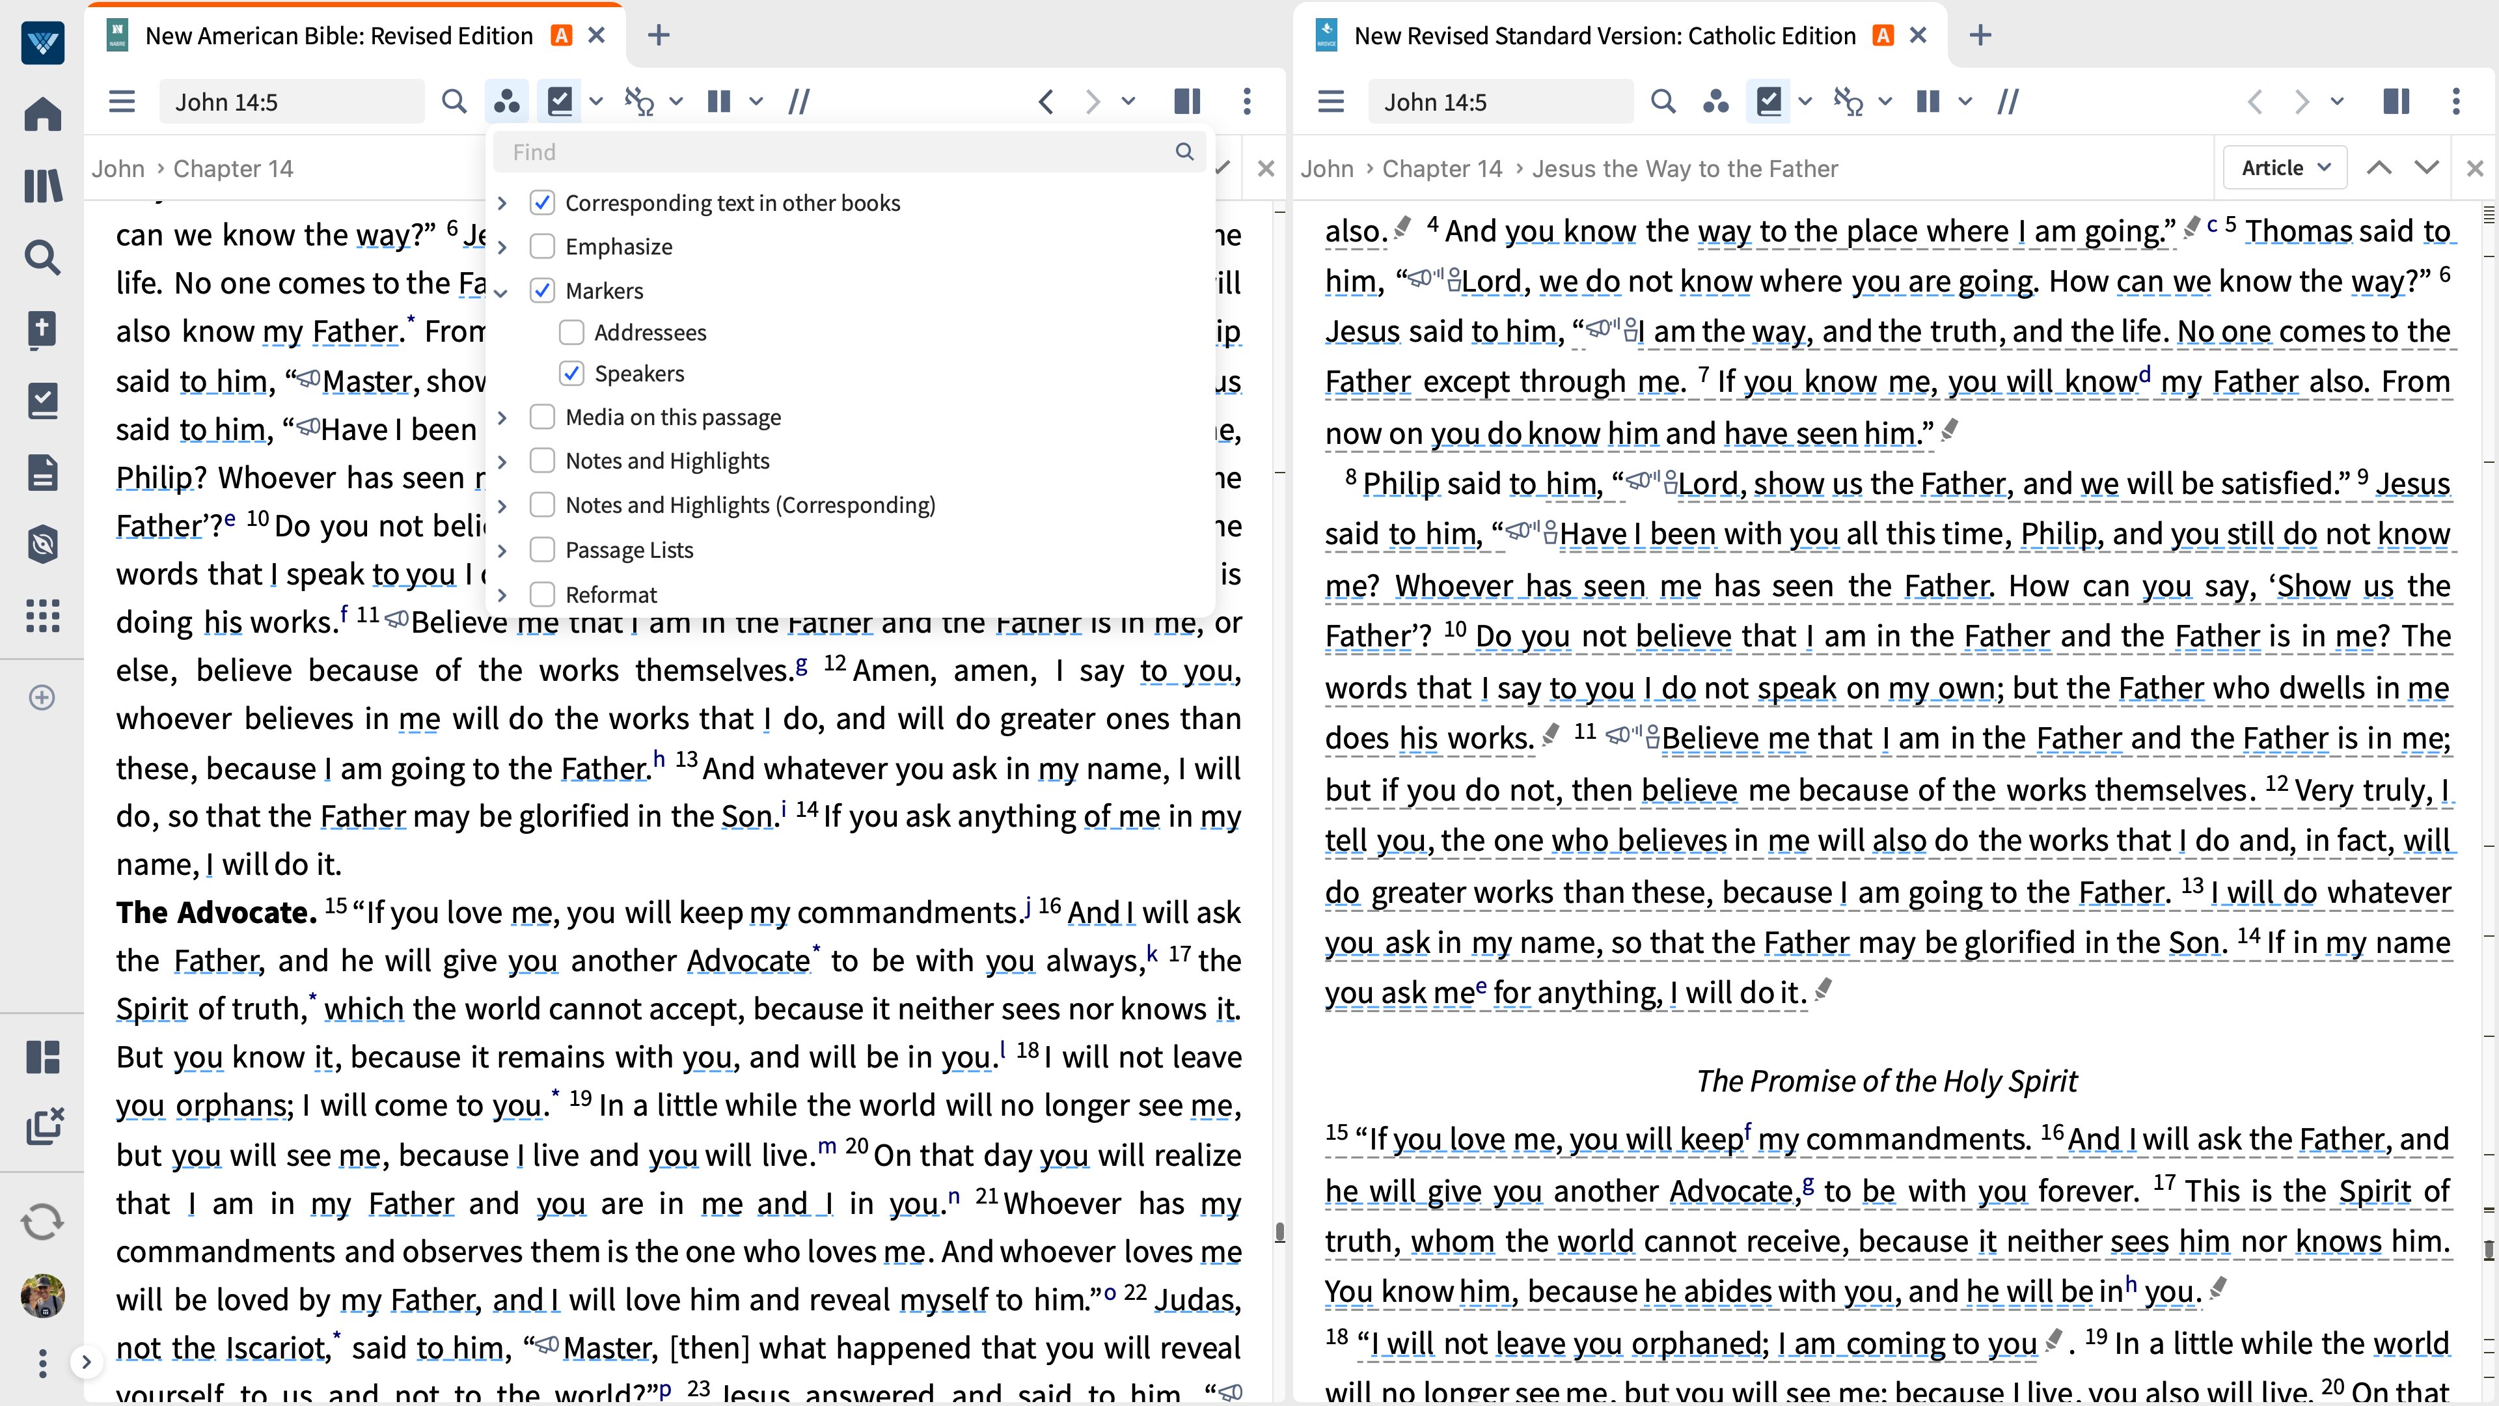2499x1406 pixels.
Task: Click the close all panels icon in sidebar
Action: click(44, 1125)
